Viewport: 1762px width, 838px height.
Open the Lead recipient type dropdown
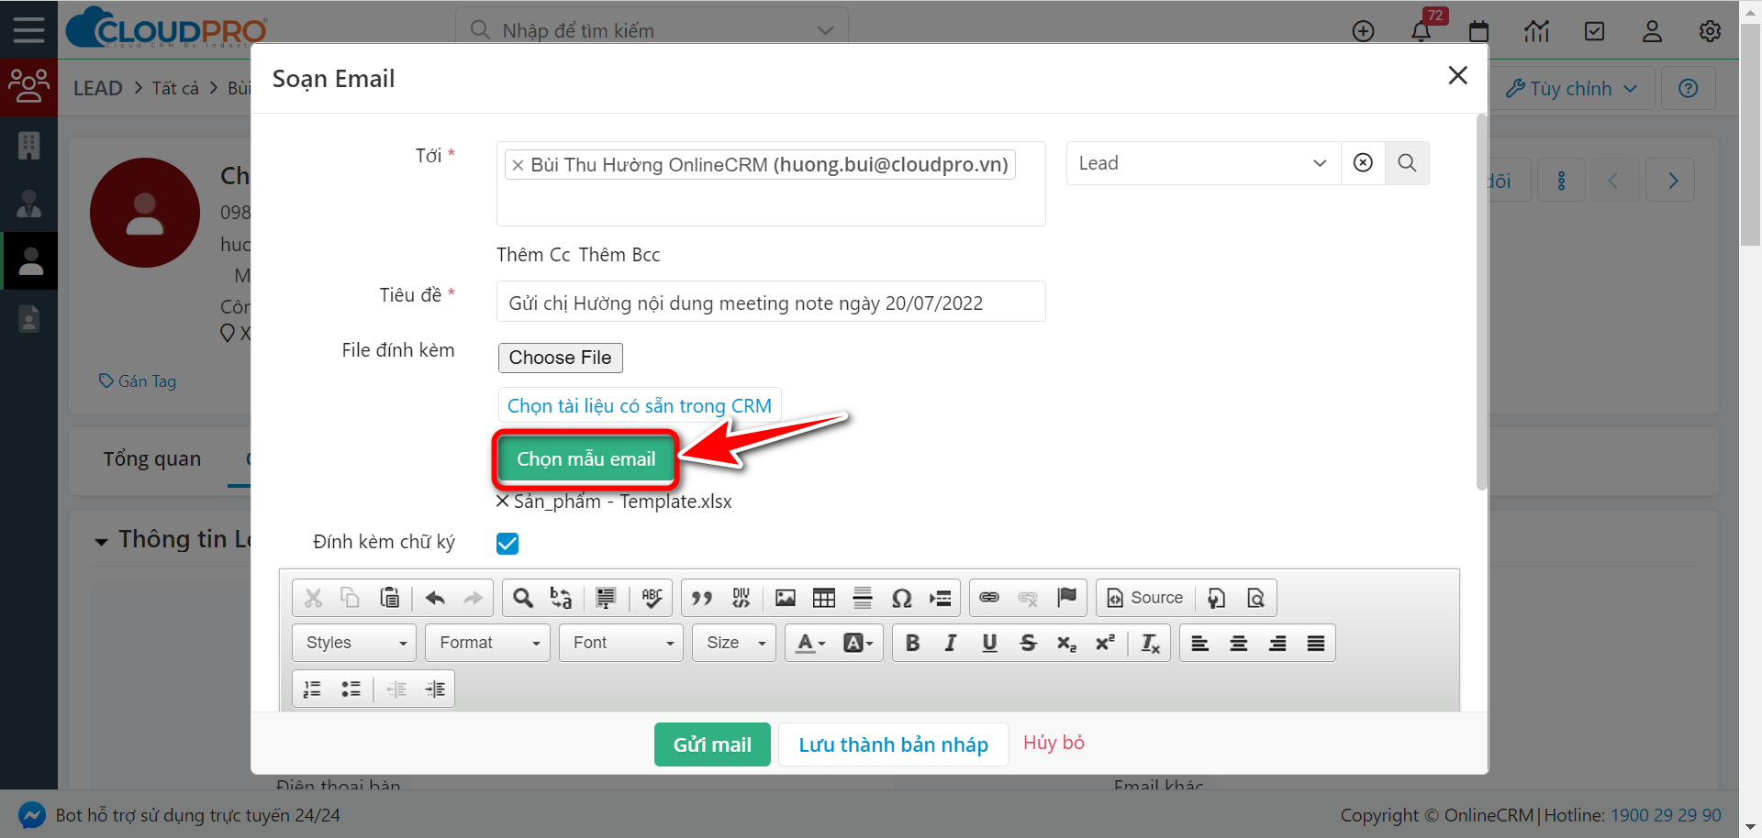pos(1203,163)
